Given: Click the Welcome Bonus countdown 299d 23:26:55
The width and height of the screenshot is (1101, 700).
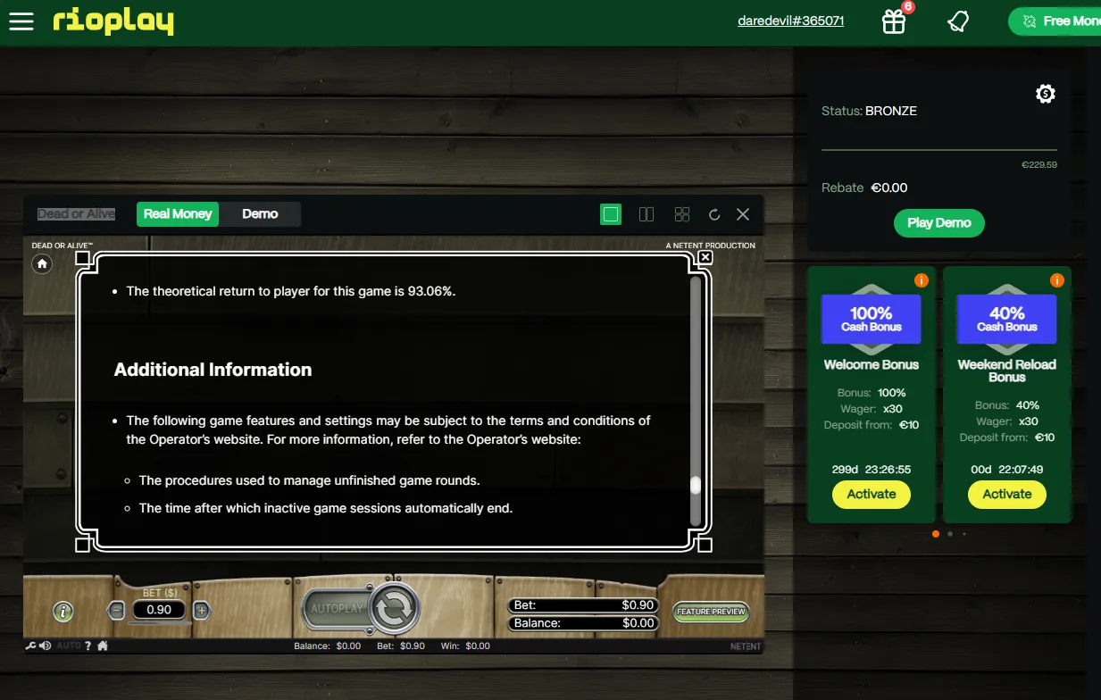Looking at the screenshot, I should point(872,469).
